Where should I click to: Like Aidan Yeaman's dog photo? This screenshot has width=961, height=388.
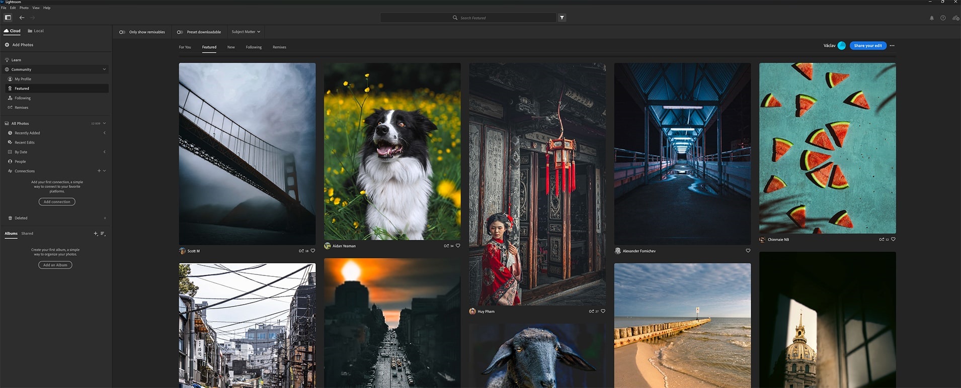click(458, 246)
